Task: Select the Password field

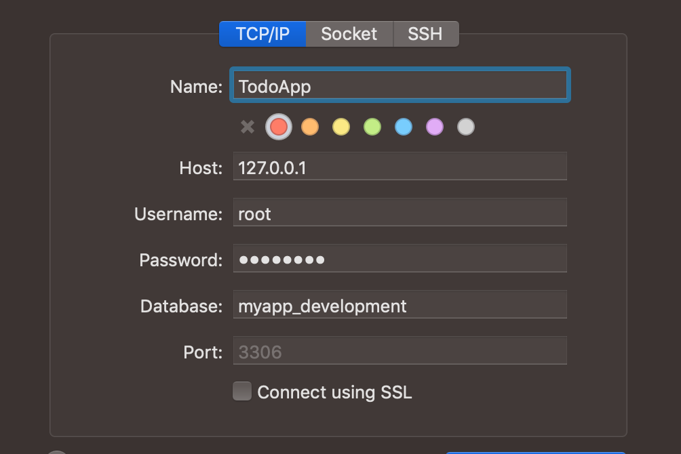Action: pos(400,260)
